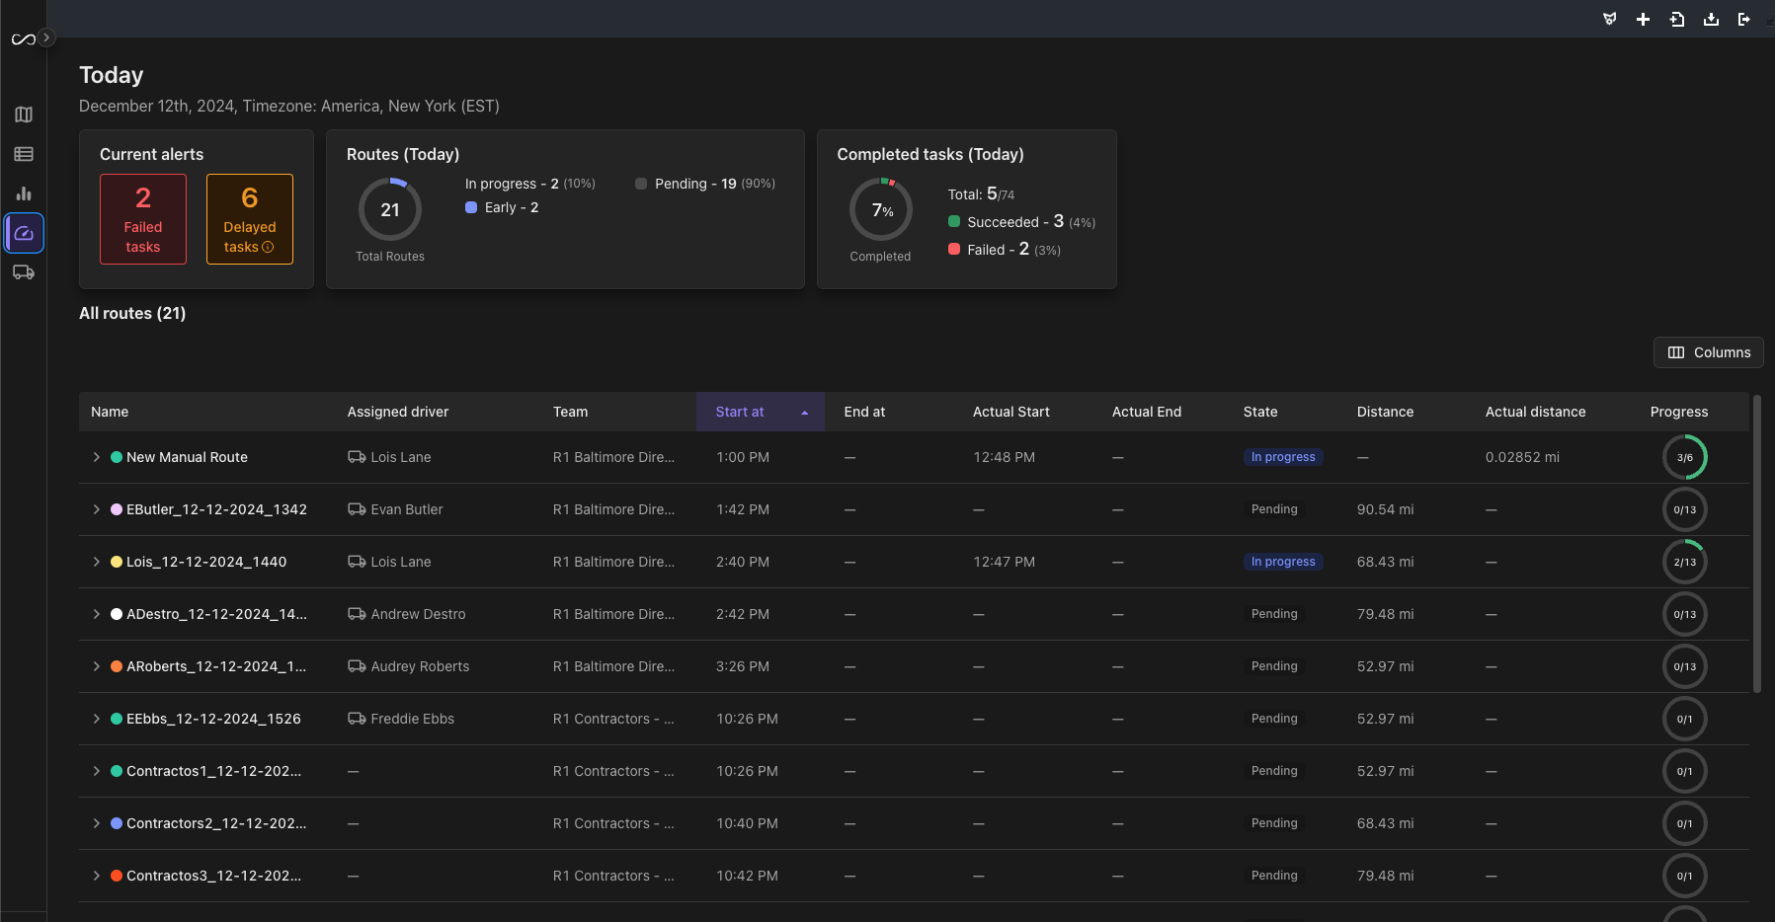Click the truck icon beside Audrey Roberts

point(357,666)
